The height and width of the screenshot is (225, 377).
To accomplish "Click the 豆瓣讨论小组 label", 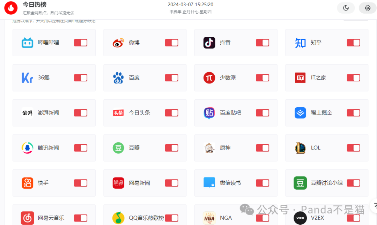I will tap(327, 183).
